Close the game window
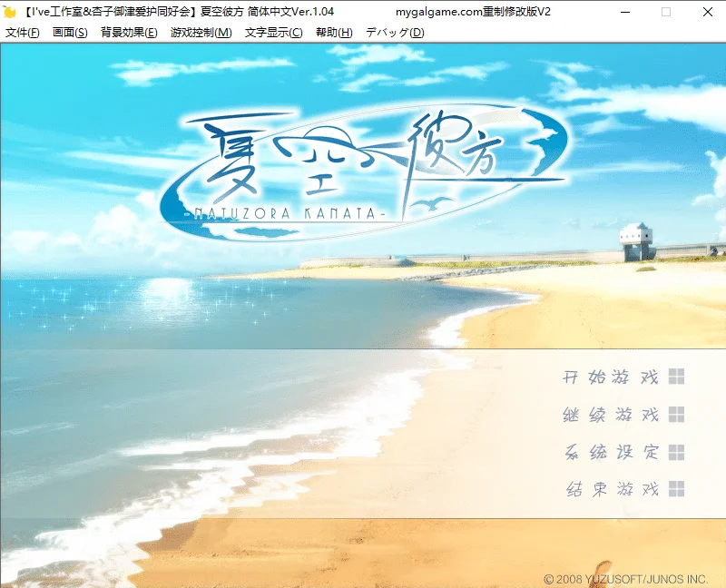Image resolution: width=726 pixels, height=588 pixels. (x=707, y=12)
